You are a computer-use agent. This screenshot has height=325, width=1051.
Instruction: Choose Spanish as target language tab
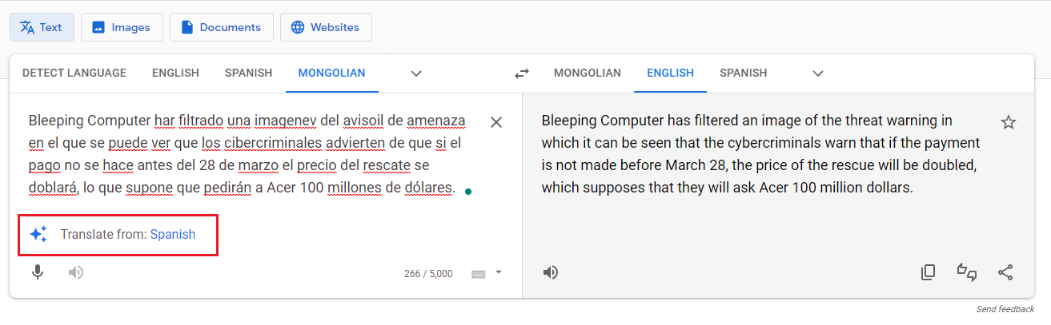[x=743, y=73]
